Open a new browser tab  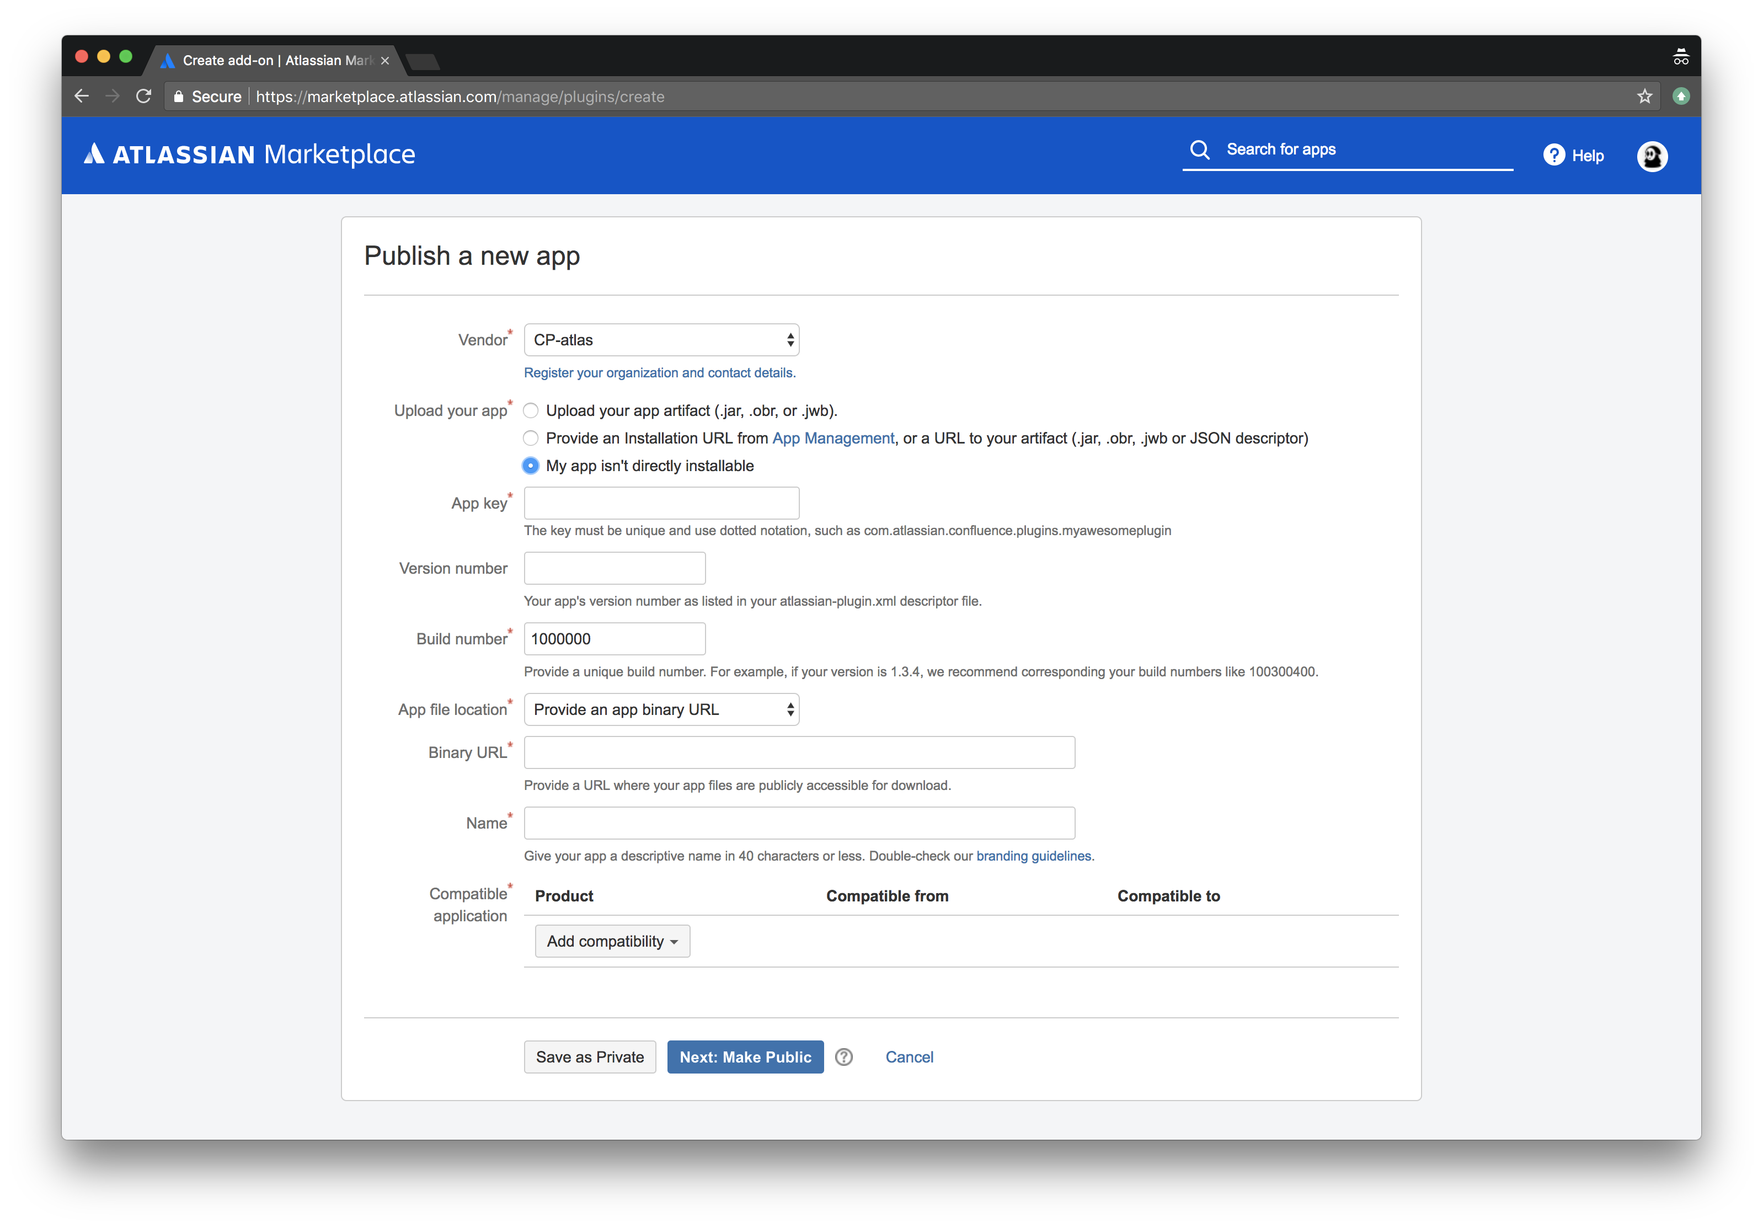point(423,61)
